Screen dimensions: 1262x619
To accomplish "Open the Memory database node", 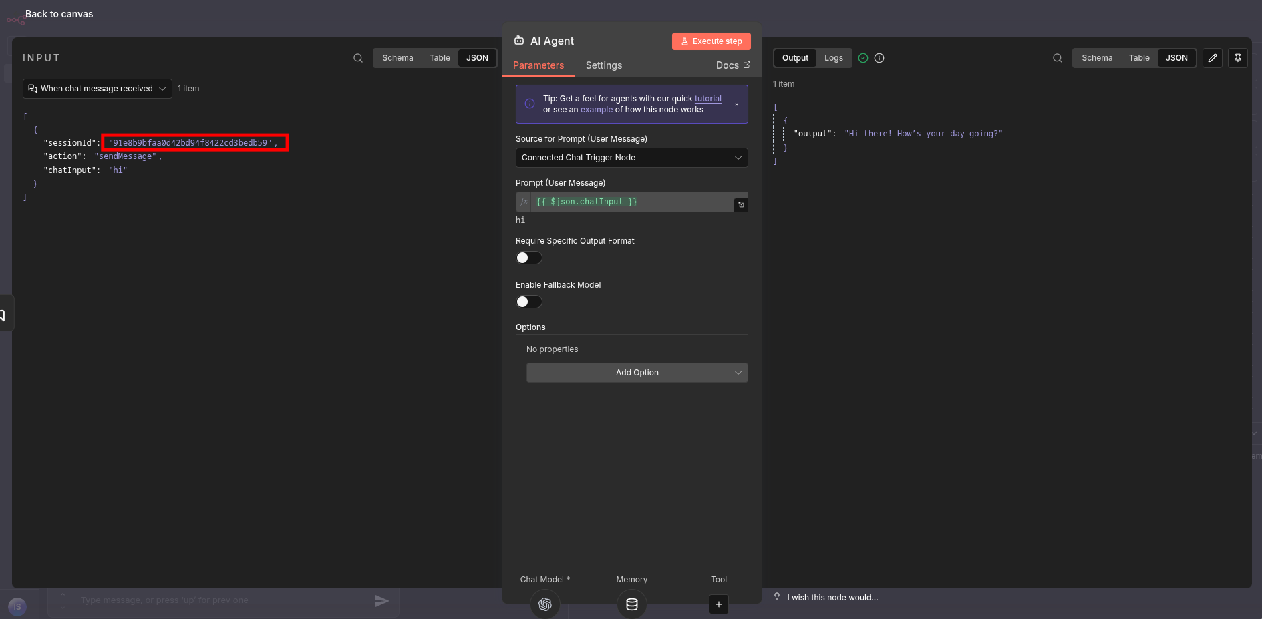I will point(632,604).
